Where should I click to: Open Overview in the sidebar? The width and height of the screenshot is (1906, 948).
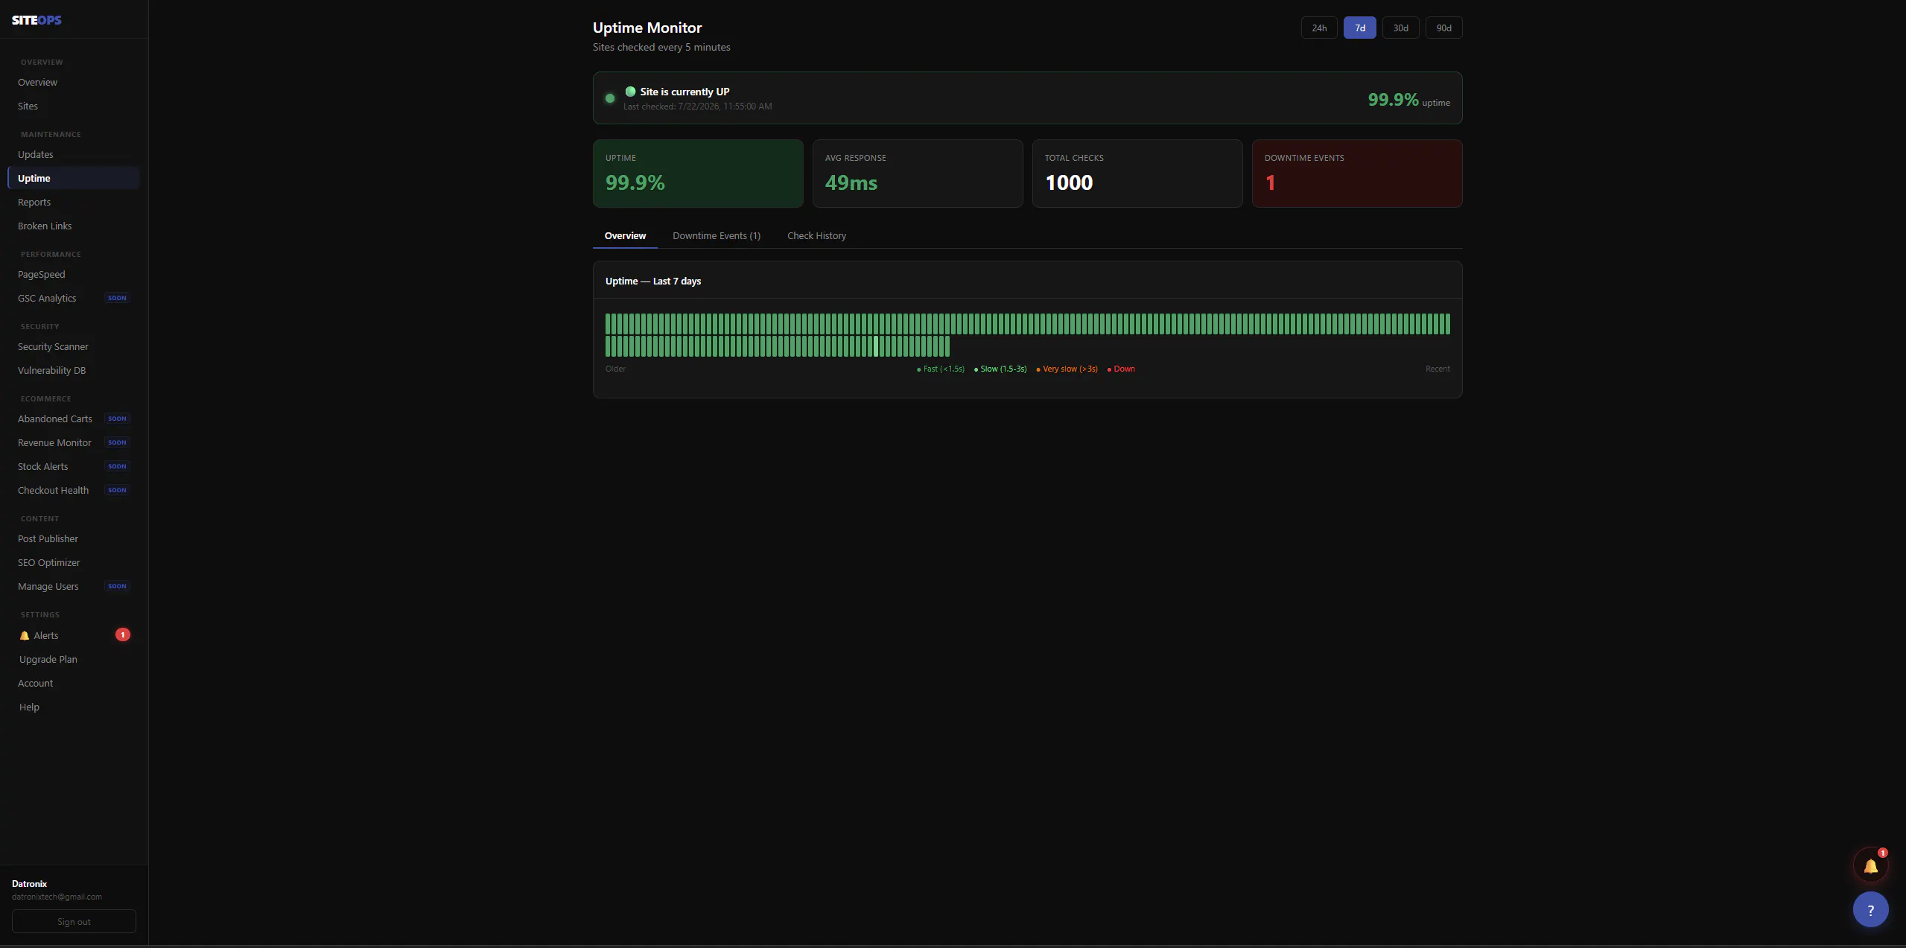(x=73, y=82)
